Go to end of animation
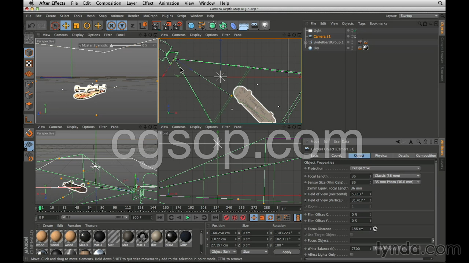 click(215, 218)
